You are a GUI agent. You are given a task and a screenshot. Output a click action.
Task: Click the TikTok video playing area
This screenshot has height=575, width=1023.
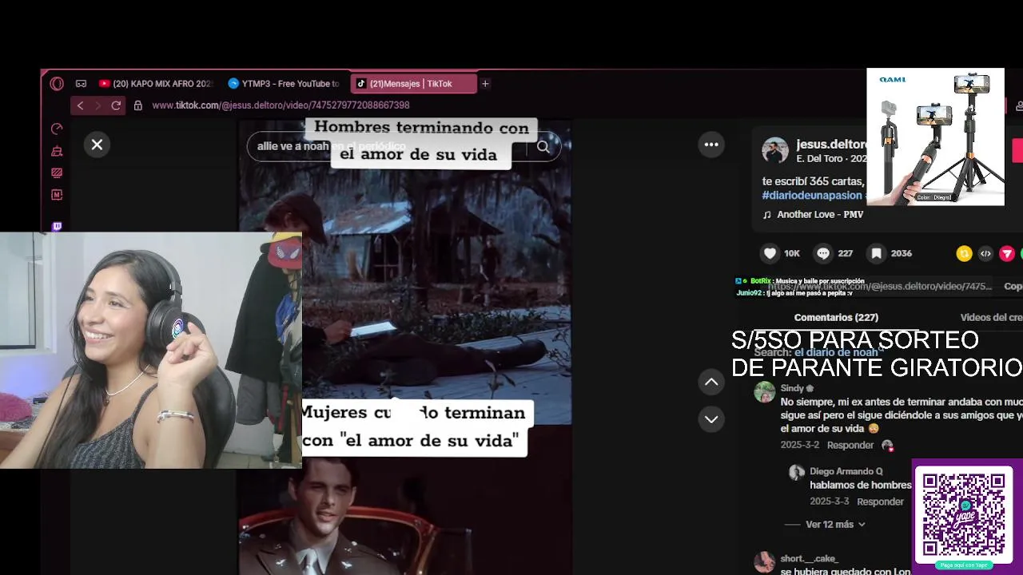[405, 347]
